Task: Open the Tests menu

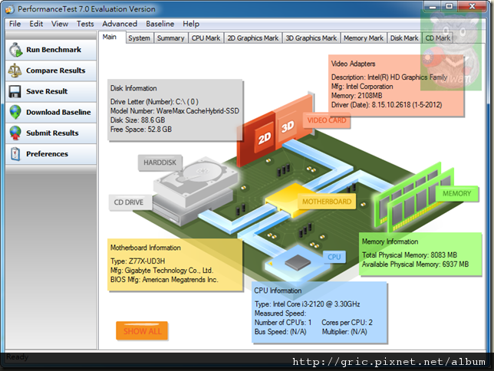Action: [x=85, y=24]
